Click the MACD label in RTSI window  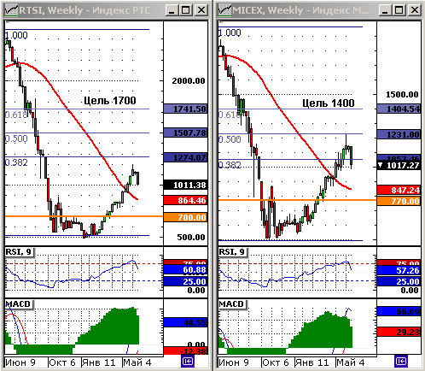click(19, 304)
